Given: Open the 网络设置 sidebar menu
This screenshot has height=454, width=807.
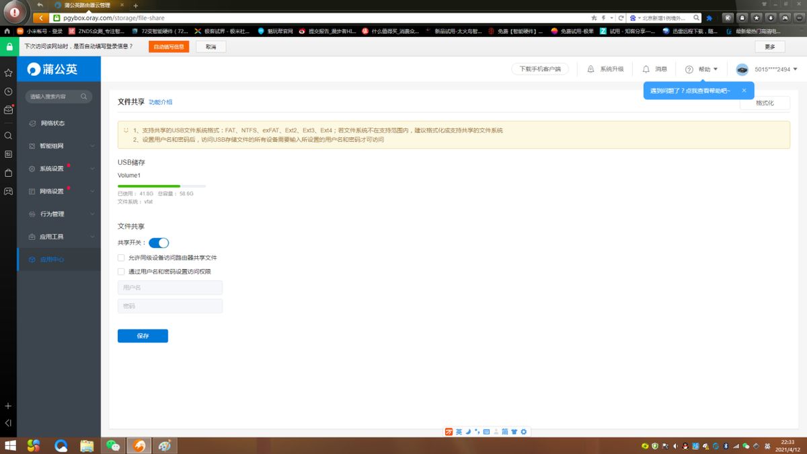Looking at the screenshot, I should coord(59,192).
